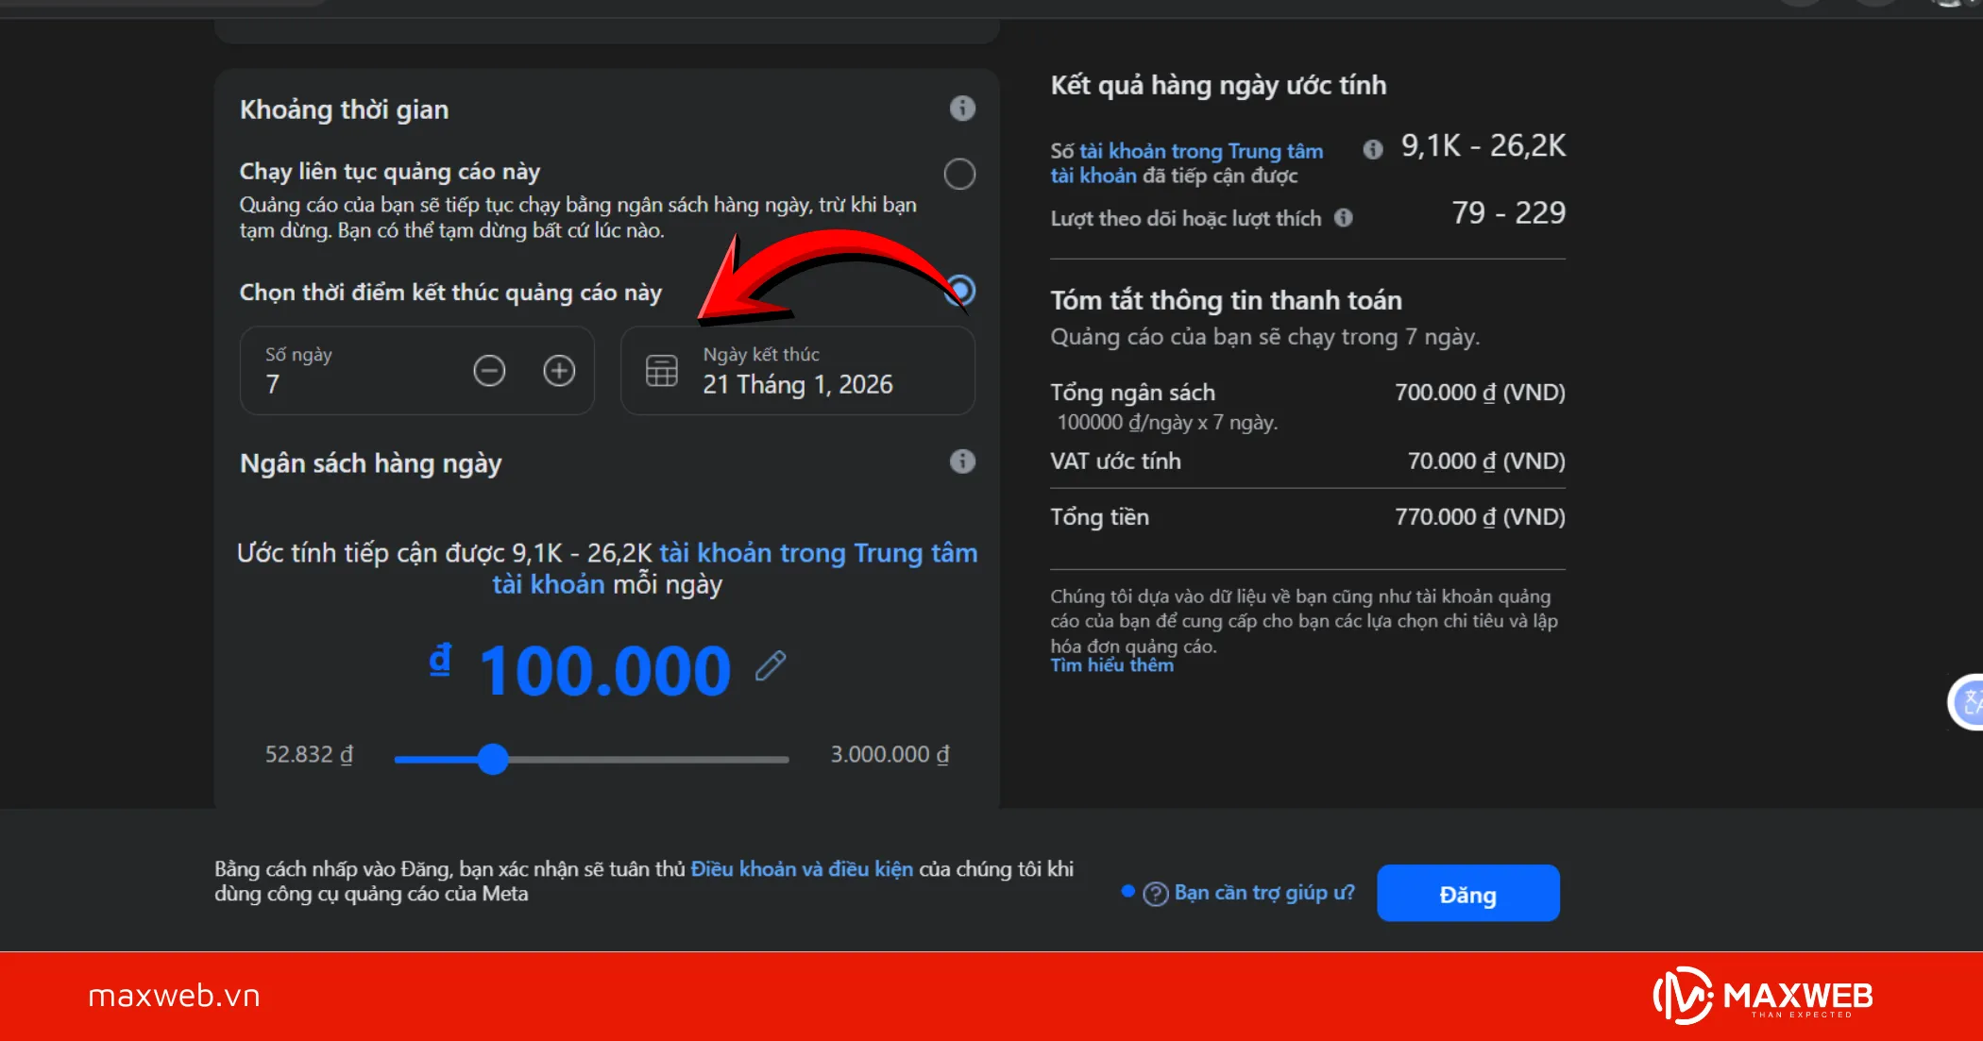
Task: Click the Tìm hiểu thêm link
Action: click(1111, 665)
